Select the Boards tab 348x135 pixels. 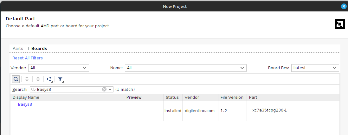(39, 49)
